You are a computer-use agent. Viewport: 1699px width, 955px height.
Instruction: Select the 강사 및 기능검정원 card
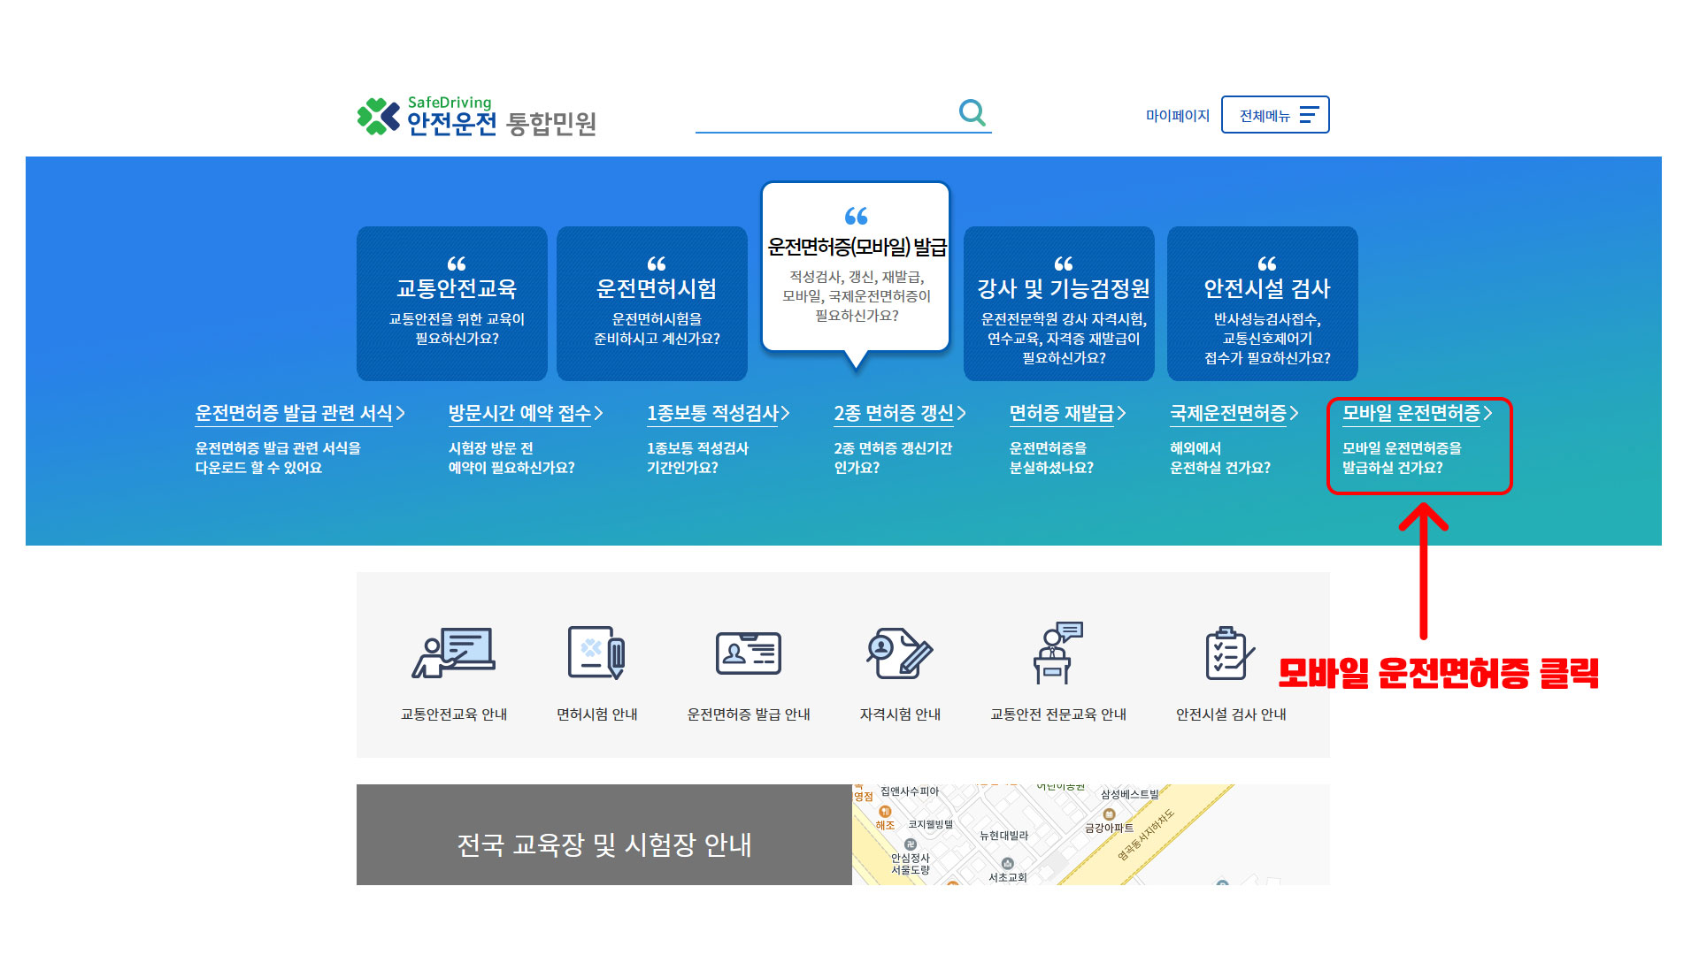[1059, 303]
